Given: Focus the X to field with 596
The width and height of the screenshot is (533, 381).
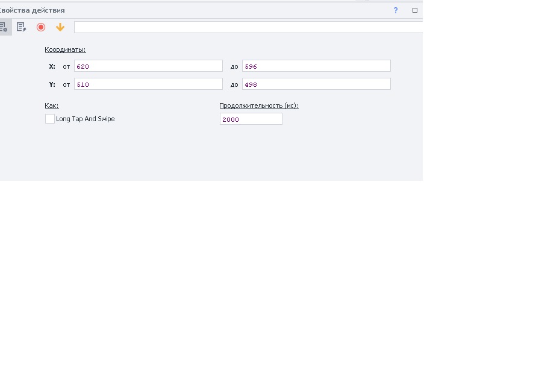Looking at the screenshot, I should point(316,66).
